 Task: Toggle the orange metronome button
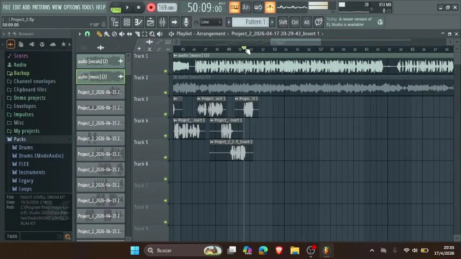click(270, 7)
